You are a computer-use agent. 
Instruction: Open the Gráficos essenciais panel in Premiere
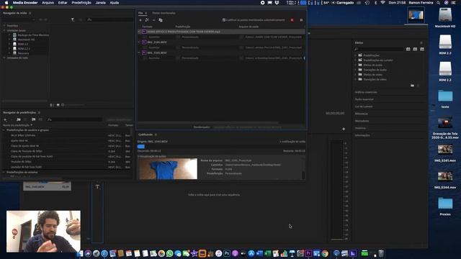point(366,92)
